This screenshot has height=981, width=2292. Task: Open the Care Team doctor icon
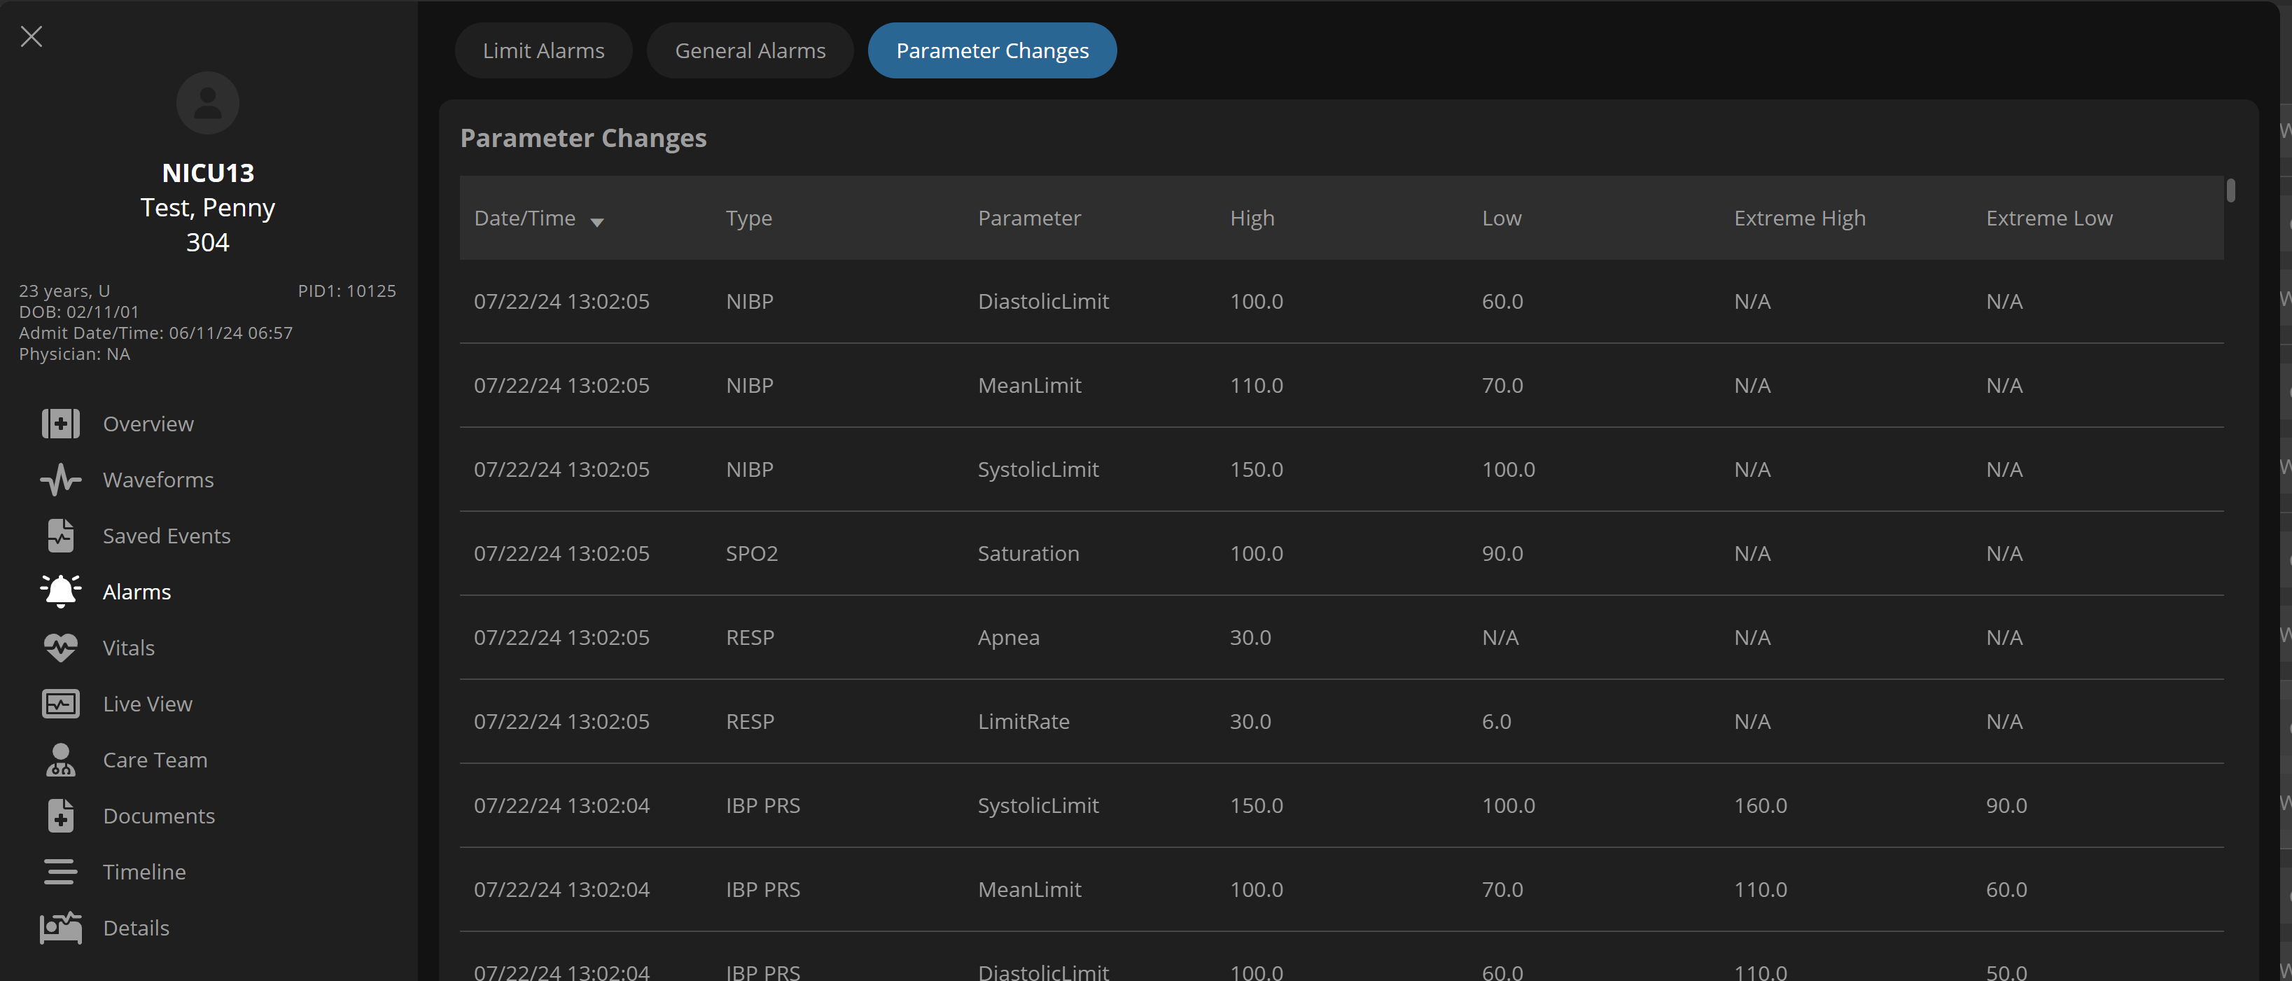pyautogui.click(x=60, y=760)
